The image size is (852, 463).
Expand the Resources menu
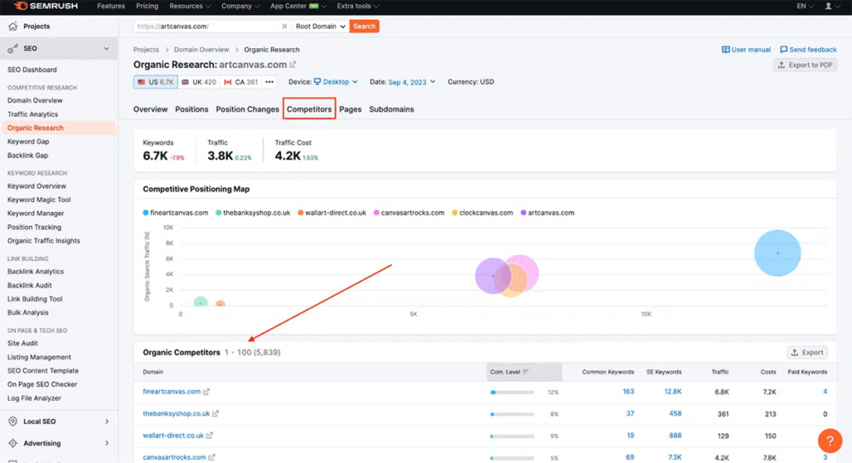pos(190,6)
